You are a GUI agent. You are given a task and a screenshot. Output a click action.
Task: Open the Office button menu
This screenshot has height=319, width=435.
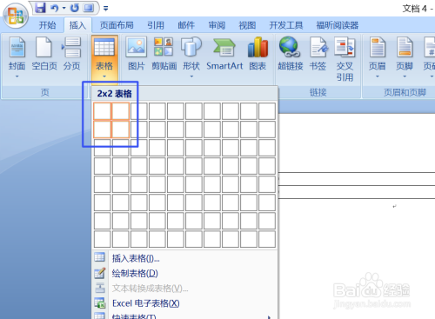(16, 16)
